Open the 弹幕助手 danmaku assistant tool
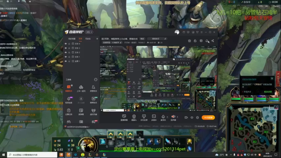The width and height of the screenshot is (281, 158). pyautogui.click(x=68, y=88)
